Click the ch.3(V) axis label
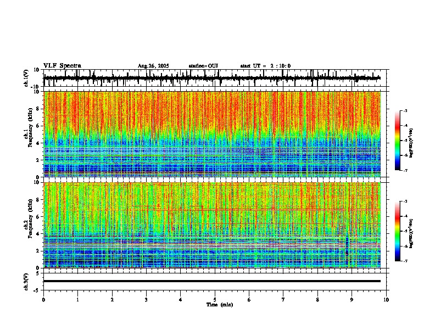Screen dimensions: 435x336 coord(26,282)
